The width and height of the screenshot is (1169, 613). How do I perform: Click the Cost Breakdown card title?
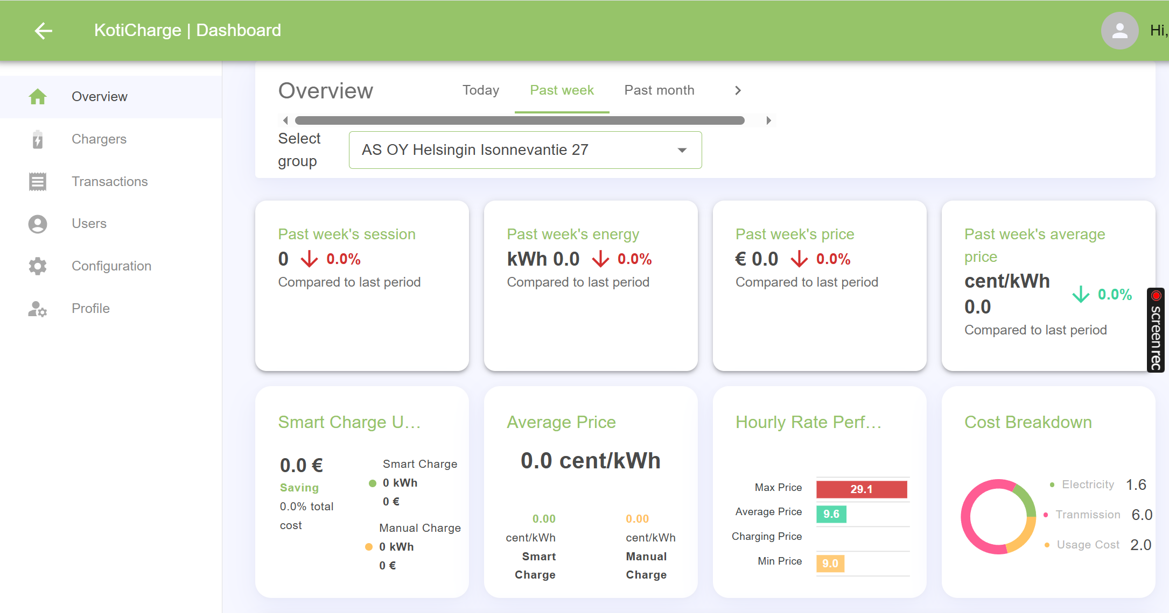point(1028,422)
